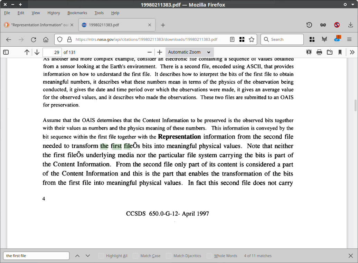The image size is (358, 263).
Task: Switch to "Representation Information" tab
Action: pos(39,25)
